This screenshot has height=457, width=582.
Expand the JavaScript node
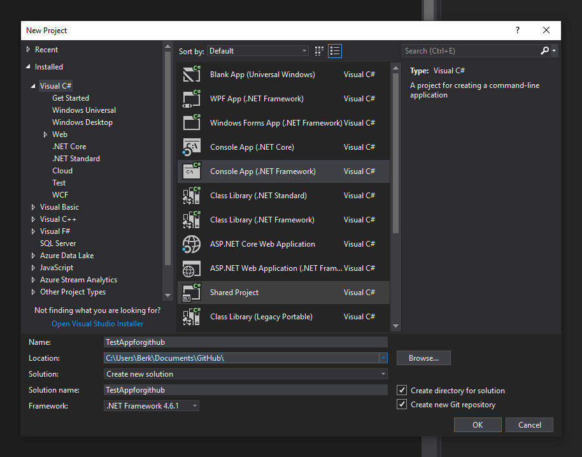[33, 268]
